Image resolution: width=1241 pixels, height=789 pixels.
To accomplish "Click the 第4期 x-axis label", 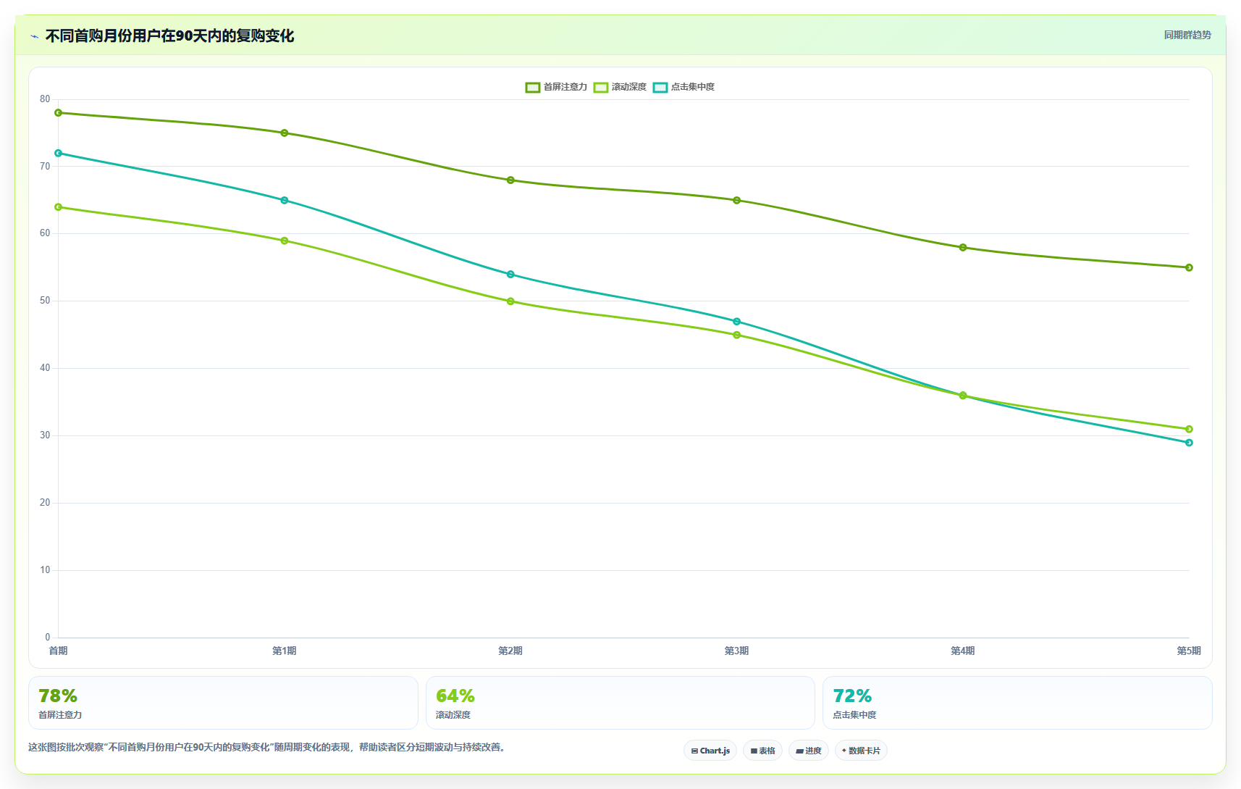I will tap(963, 651).
